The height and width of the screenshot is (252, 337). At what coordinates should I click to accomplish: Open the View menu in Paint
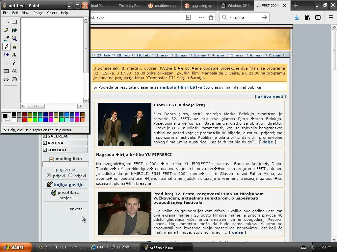tap(26, 13)
